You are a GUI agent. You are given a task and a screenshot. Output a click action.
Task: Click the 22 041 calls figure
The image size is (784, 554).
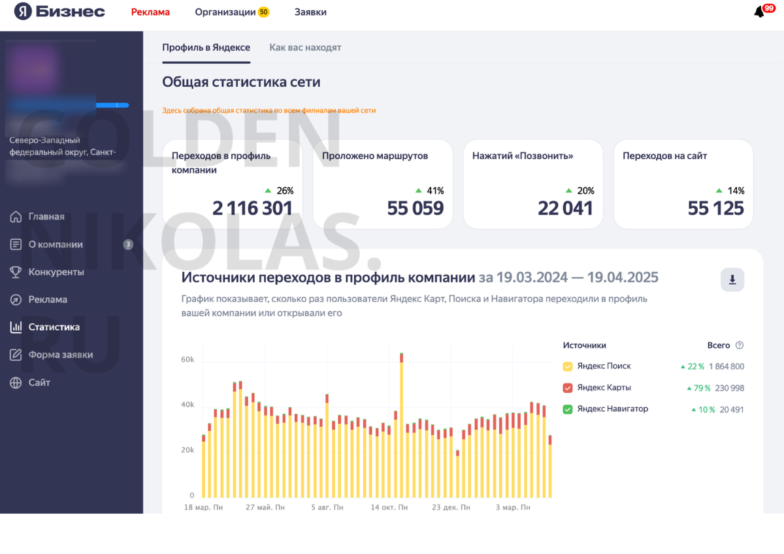(566, 208)
